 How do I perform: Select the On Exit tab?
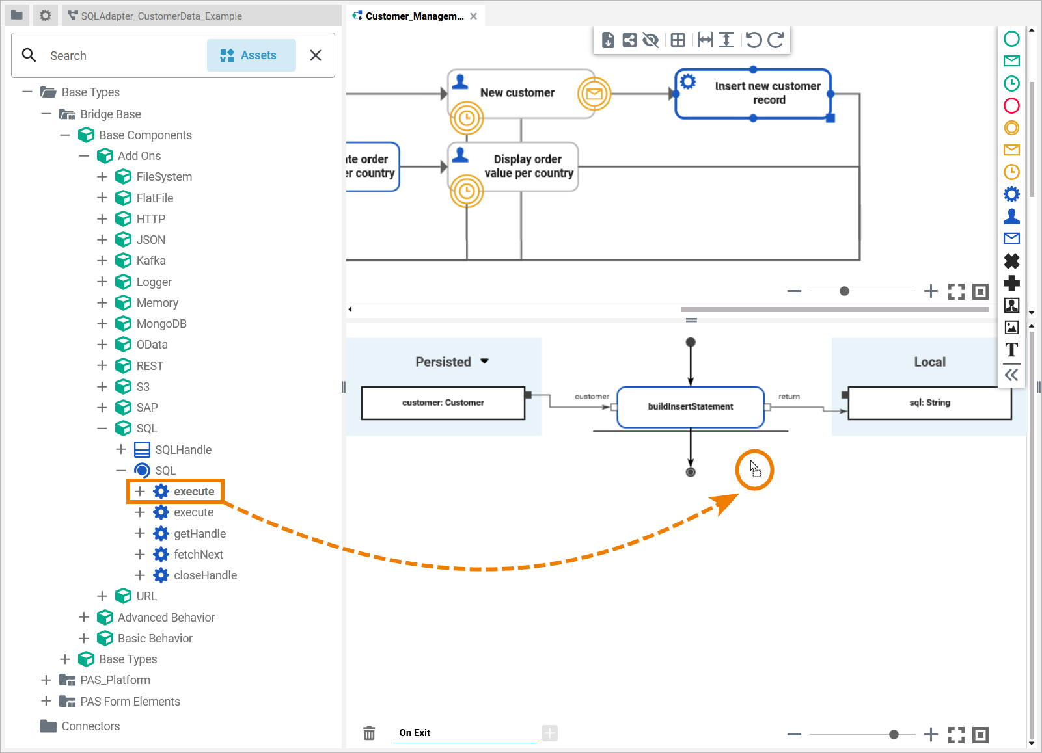coord(415,733)
